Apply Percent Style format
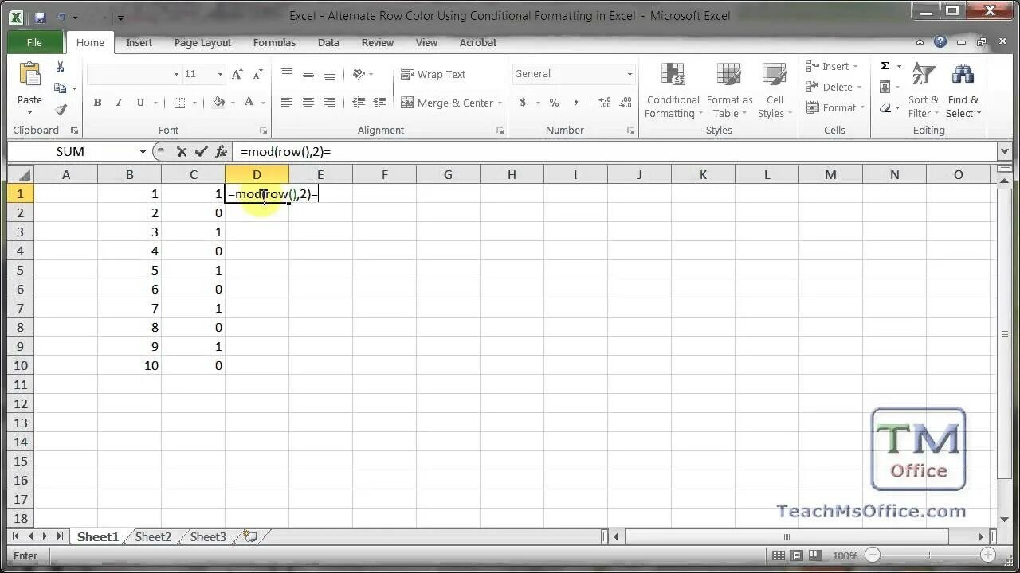The height and width of the screenshot is (573, 1020). [x=554, y=103]
